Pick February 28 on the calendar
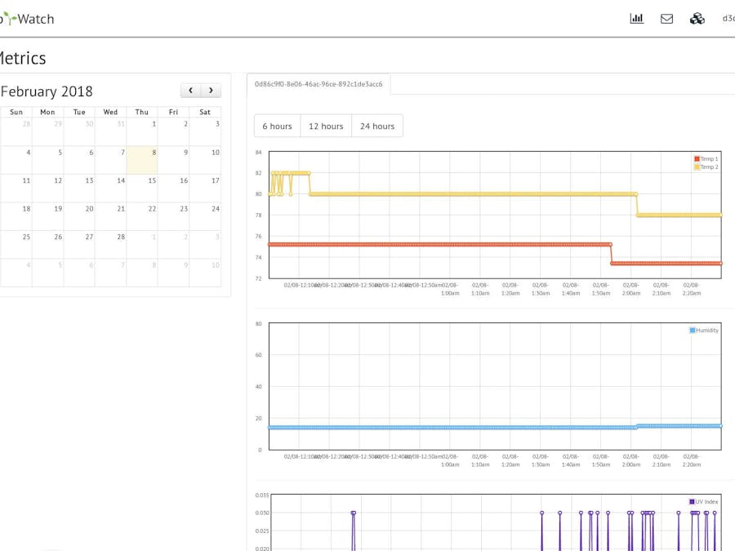The height and width of the screenshot is (551, 735). 111,244
